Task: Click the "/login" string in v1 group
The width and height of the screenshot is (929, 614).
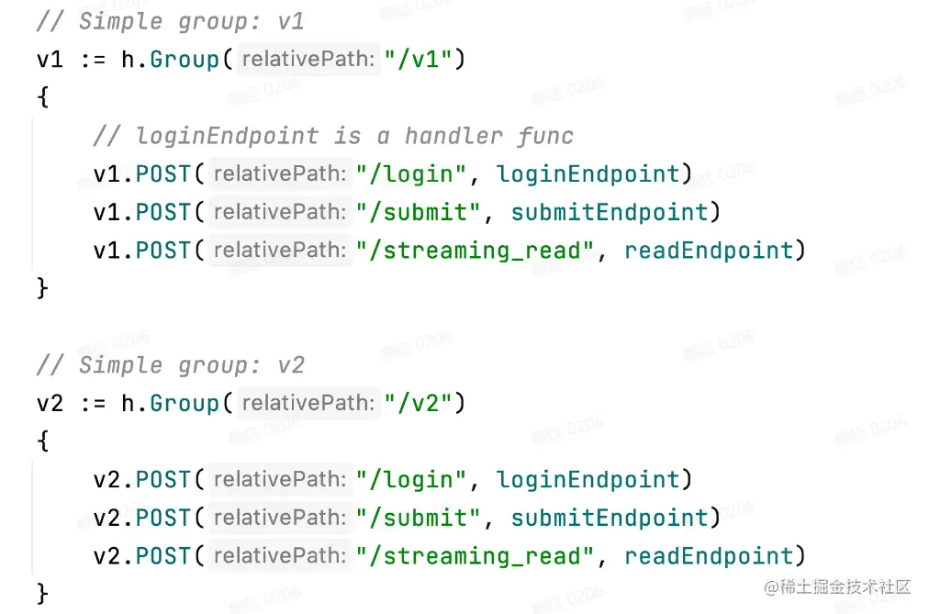Action: point(411,174)
